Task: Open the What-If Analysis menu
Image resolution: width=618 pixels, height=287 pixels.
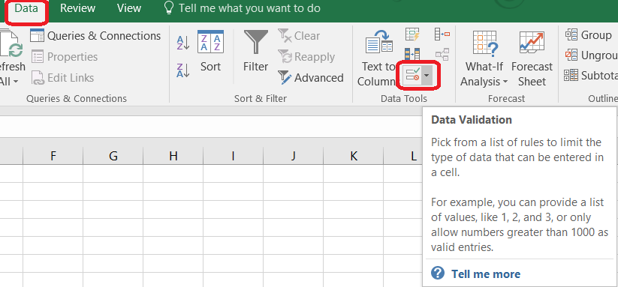Action: [x=484, y=59]
